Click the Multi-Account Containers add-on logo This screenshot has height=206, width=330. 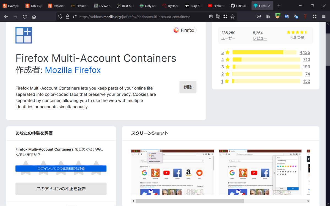click(24, 35)
